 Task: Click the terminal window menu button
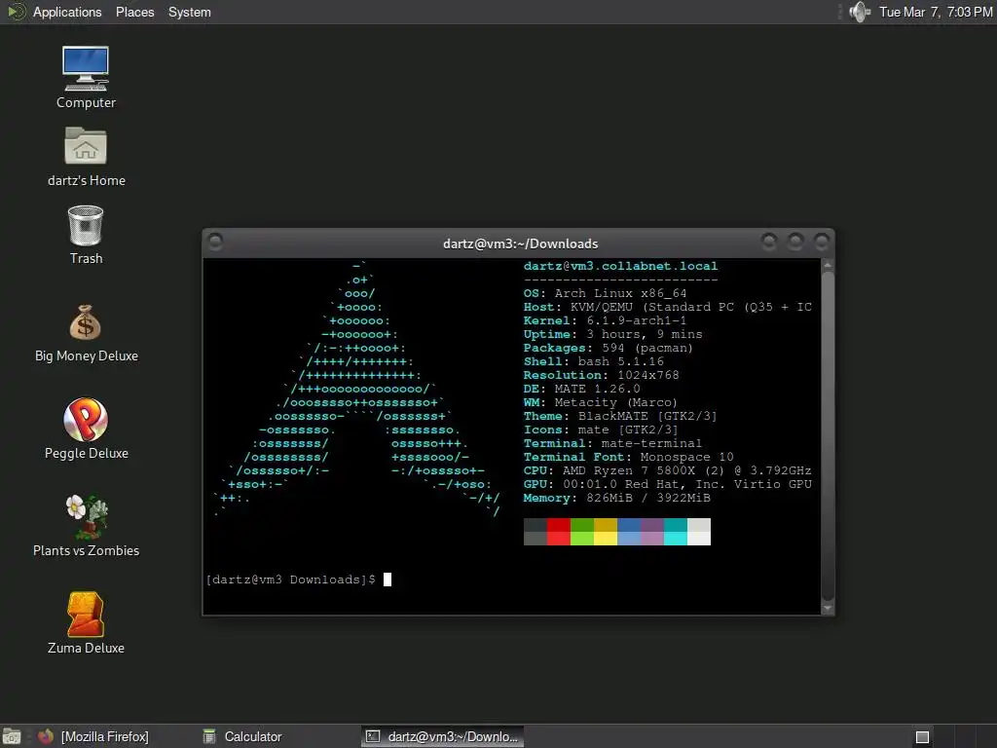tap(215, 242)
